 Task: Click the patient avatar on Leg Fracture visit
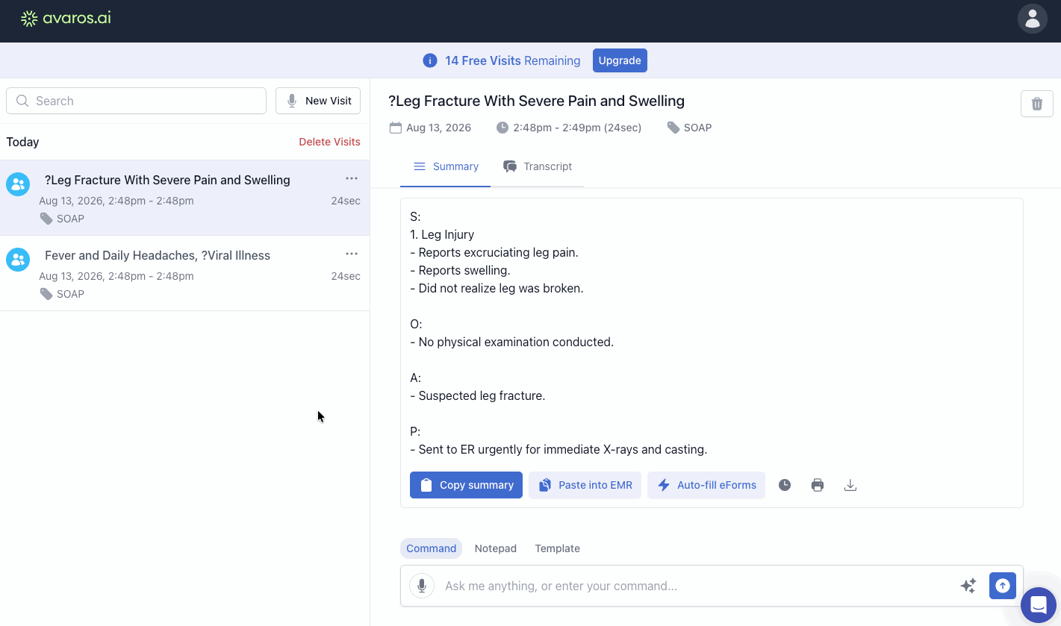coord(18,184)
